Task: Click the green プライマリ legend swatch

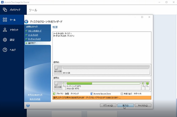Action: [54, 93]
